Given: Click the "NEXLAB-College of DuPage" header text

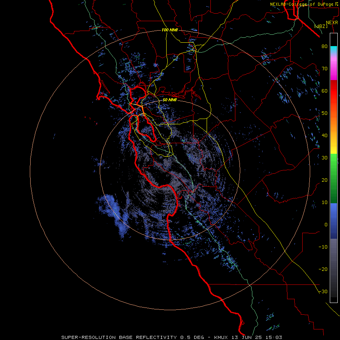Looking at the screenshot, I should (301, 4).
